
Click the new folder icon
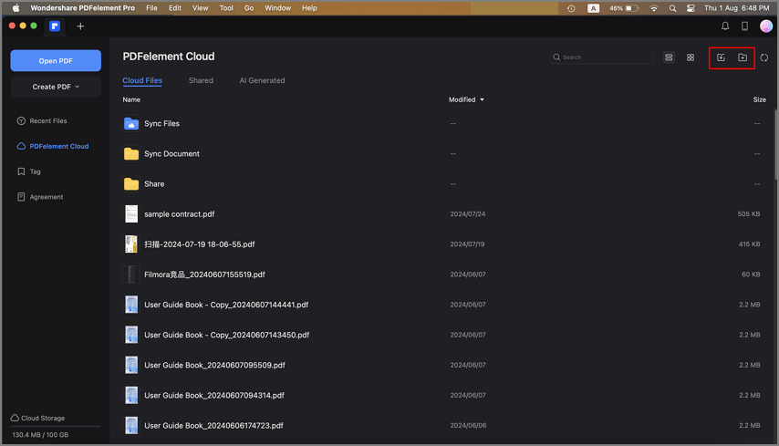click(x=743, y=57)
